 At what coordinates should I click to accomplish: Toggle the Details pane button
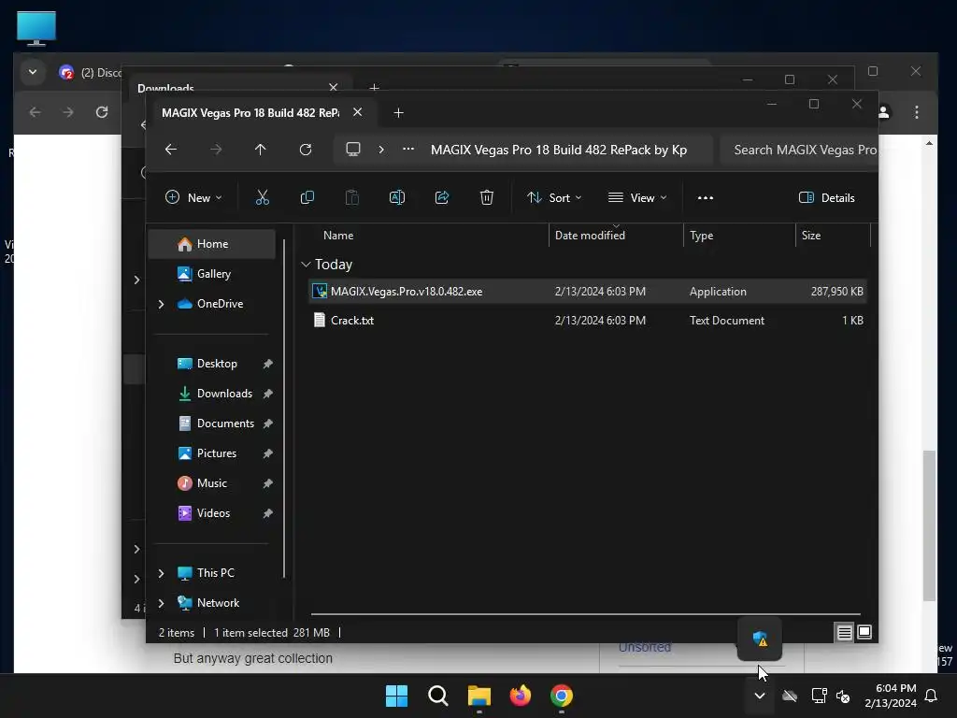(827, 198)
